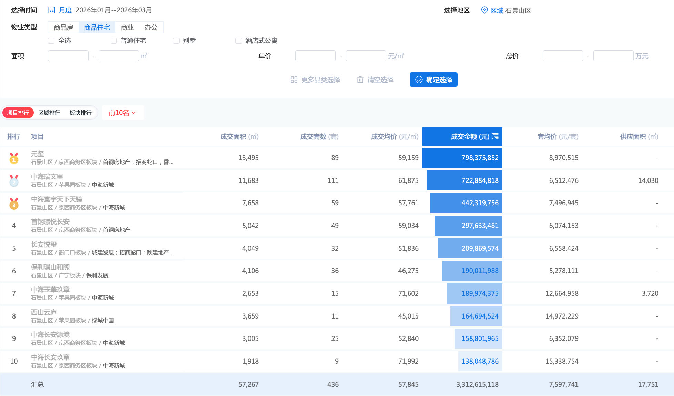The height and width of the screenshot is (396, 674).
Task: Click the grid icon for 更多品类选择
Action: tap(294, 80)
